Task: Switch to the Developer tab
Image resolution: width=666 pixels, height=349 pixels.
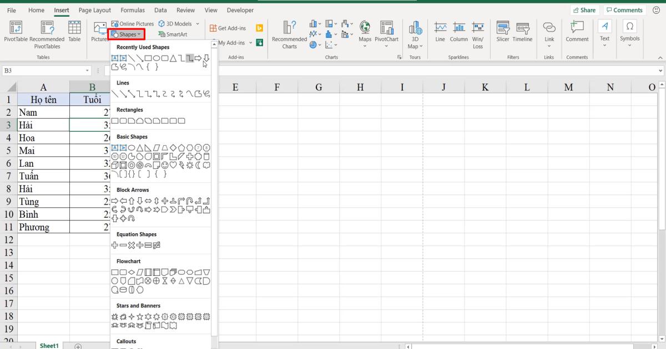Action: (240, 10)
